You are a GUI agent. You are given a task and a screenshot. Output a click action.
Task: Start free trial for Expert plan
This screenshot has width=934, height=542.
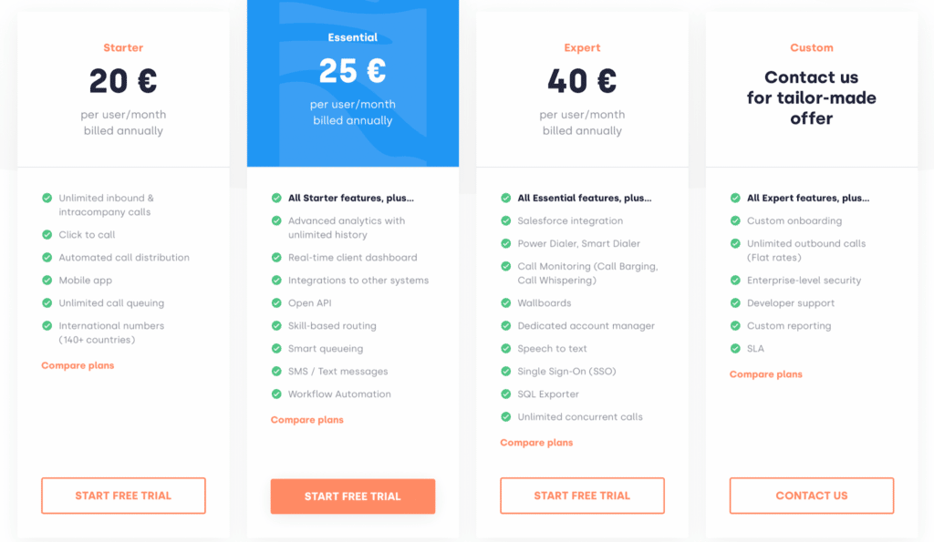click(x=582, y=496)
